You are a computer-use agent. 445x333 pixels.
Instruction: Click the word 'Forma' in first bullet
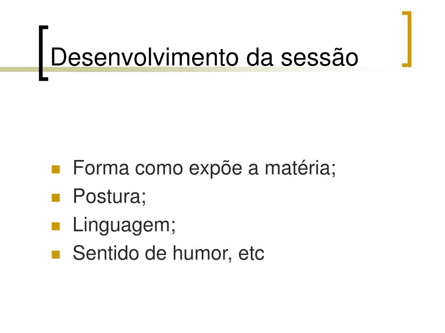pyautogui.click(x=101, y=168)
